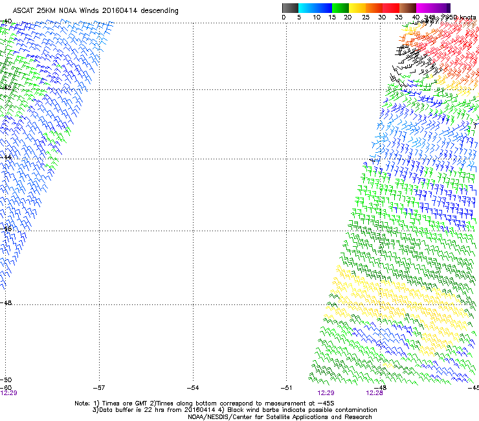Click 'NOAA/NESDIS/Center for Satellite Applications and Research' credit
The image size is (479, 421).
pyautogui.click(x=280, y=417)
